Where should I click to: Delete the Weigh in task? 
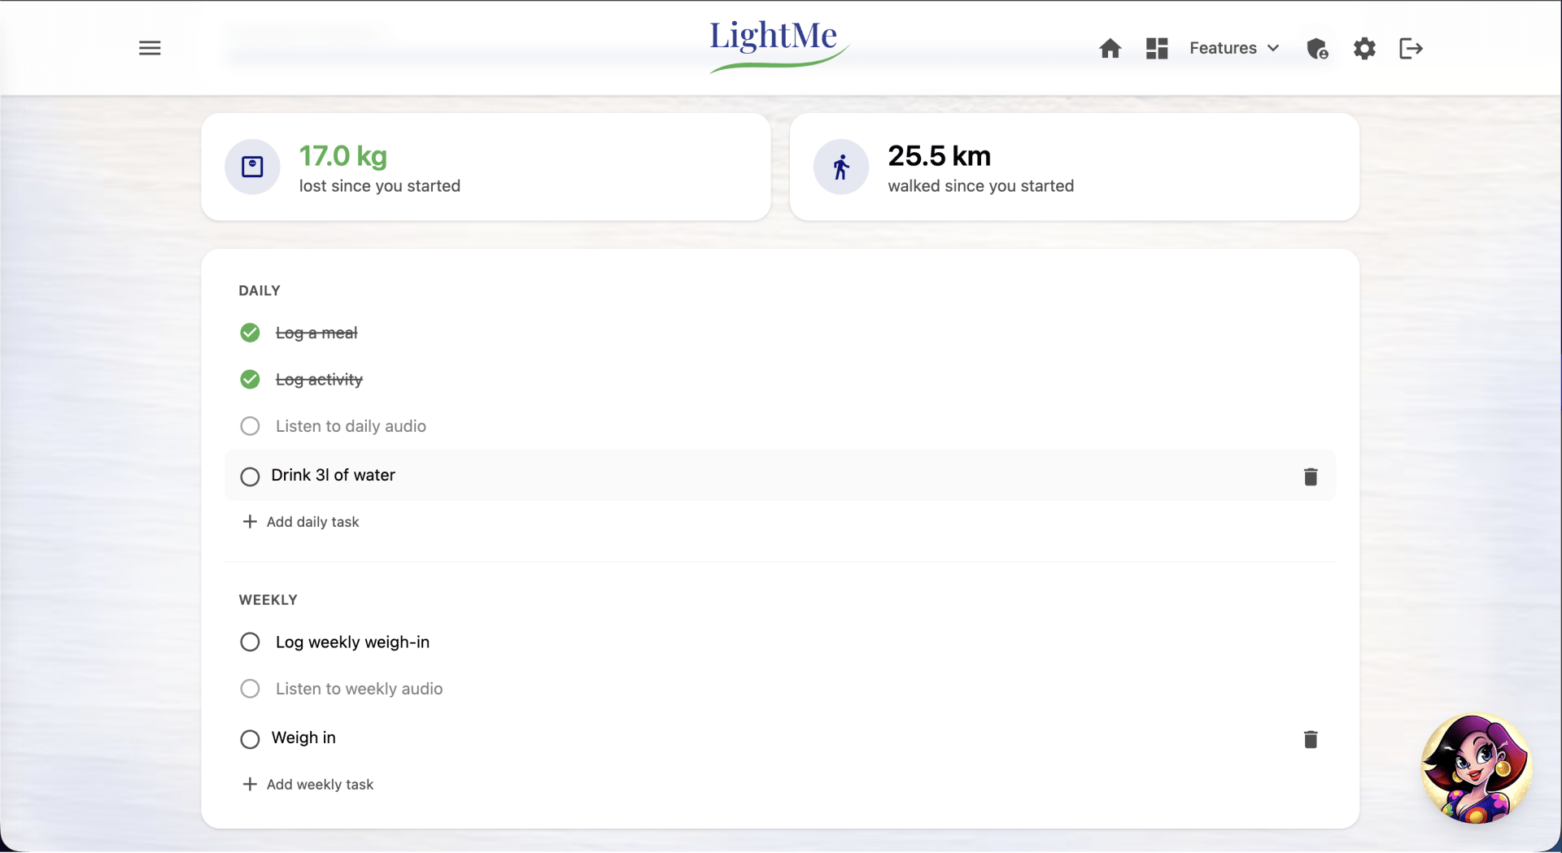tap(1311, 739)
